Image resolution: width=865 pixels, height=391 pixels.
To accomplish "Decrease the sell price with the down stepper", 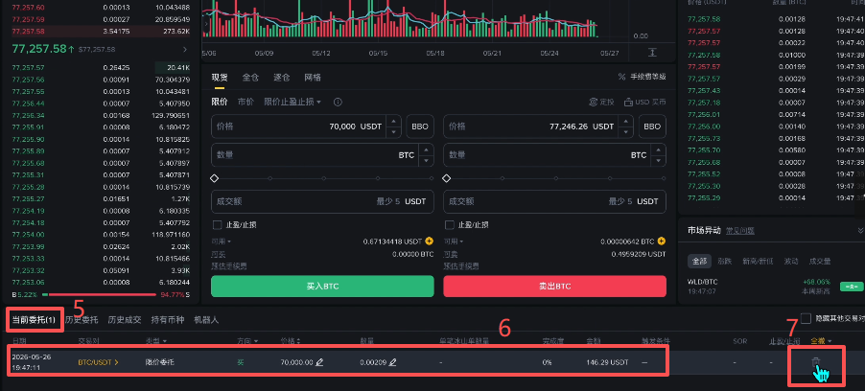I will pyautogui.click(x=625, y=132).
